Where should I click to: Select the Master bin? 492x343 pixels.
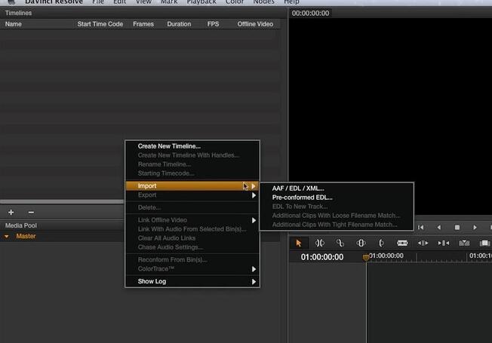[26, 236]
